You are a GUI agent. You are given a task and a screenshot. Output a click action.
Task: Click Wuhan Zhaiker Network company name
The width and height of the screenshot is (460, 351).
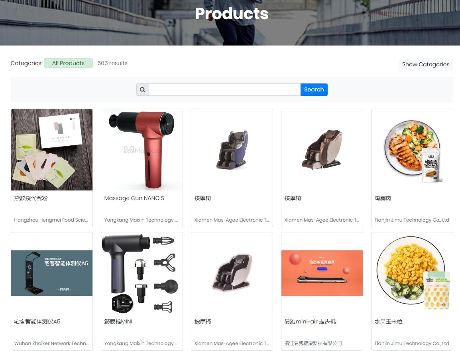pos(51,343)
